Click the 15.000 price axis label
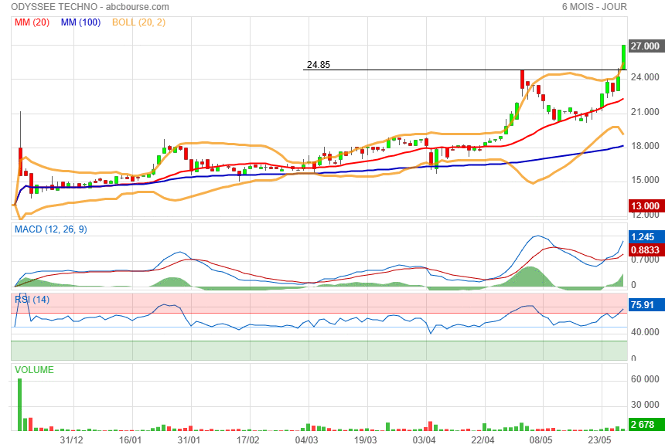The image size is (665, 448). tap(645, 180)
